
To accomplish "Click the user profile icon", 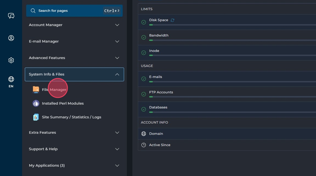I will click(11, 38).
